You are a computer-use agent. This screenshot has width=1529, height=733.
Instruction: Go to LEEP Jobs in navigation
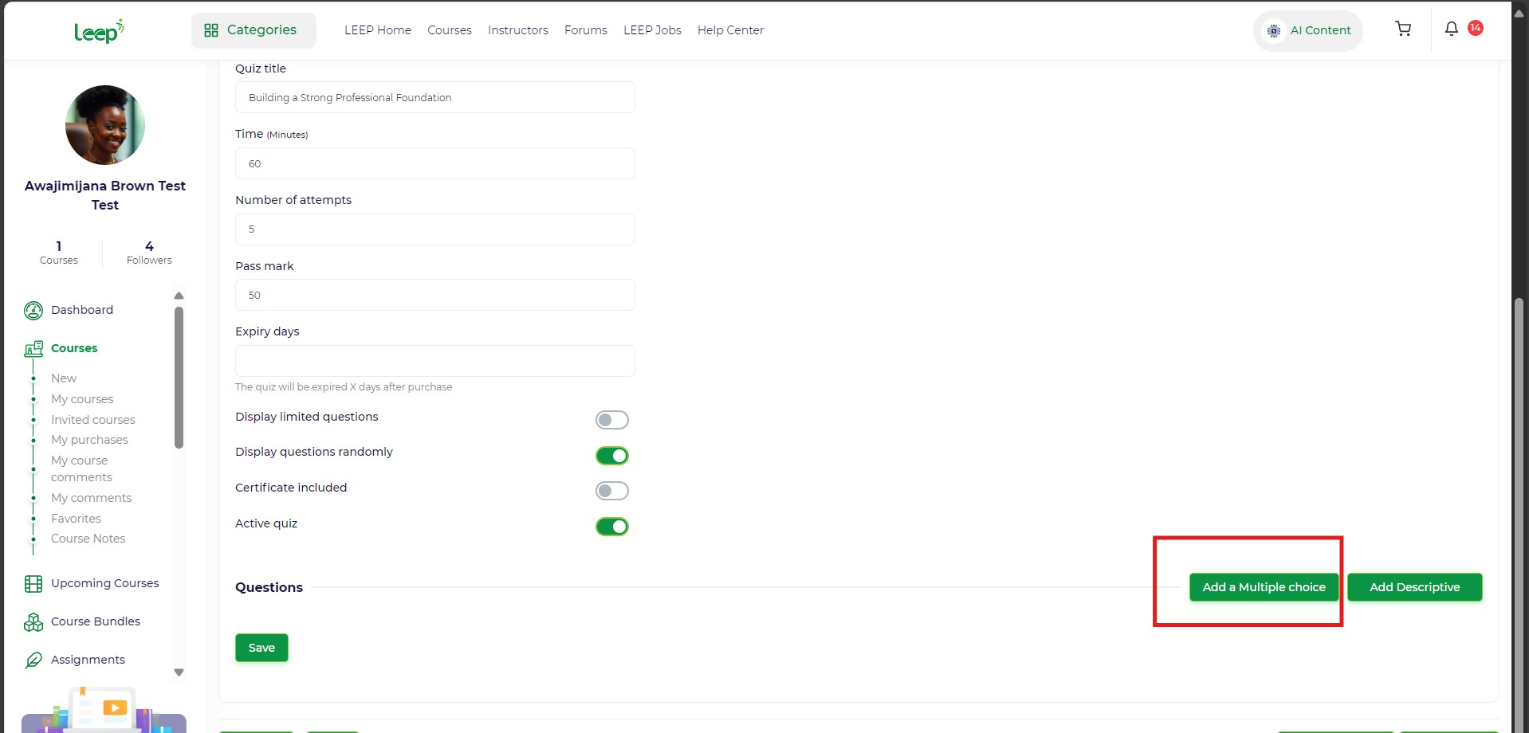tap(651, 30)
